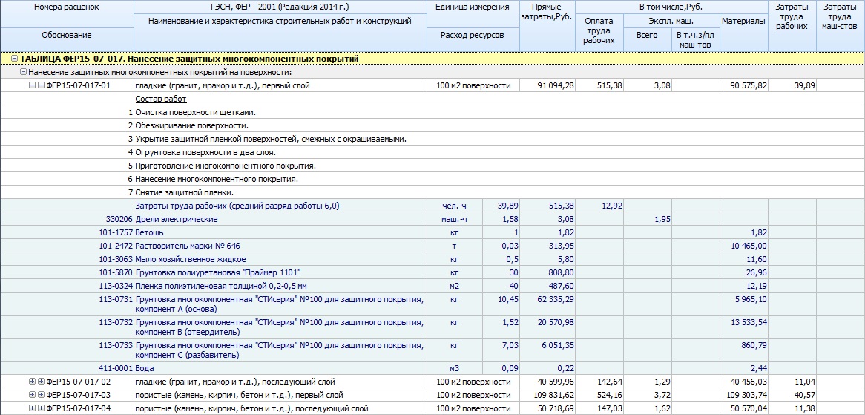Click the В том числе, Руб. header

coord(671,7)
